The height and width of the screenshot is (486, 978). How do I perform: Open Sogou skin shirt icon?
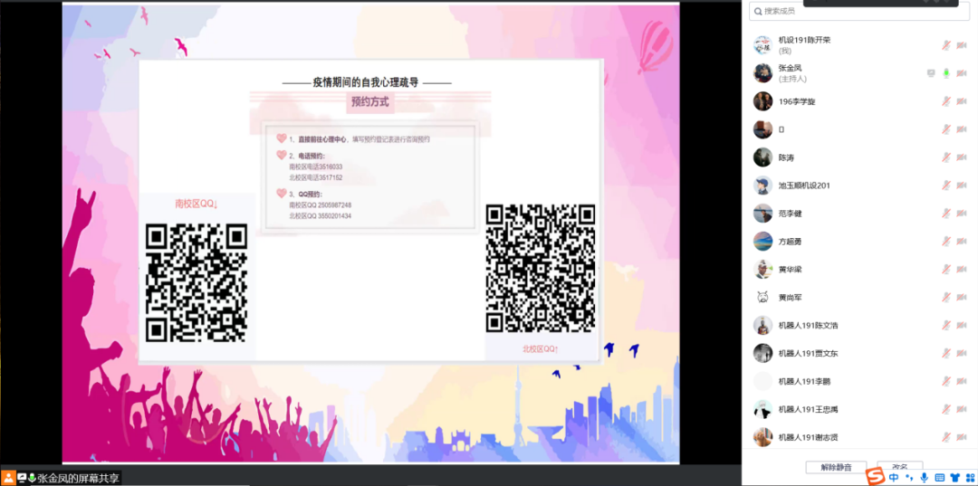pos(955,478)
